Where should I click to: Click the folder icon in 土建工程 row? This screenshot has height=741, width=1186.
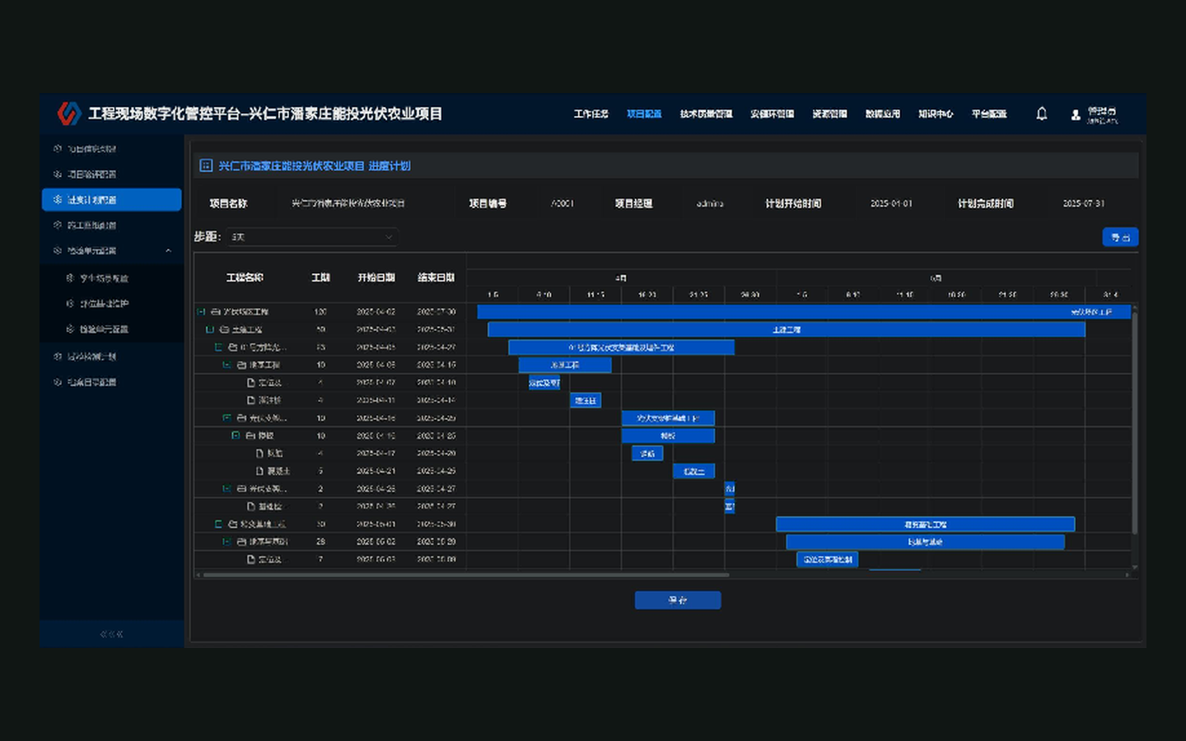pyautogui.click(x=224, y=329)
